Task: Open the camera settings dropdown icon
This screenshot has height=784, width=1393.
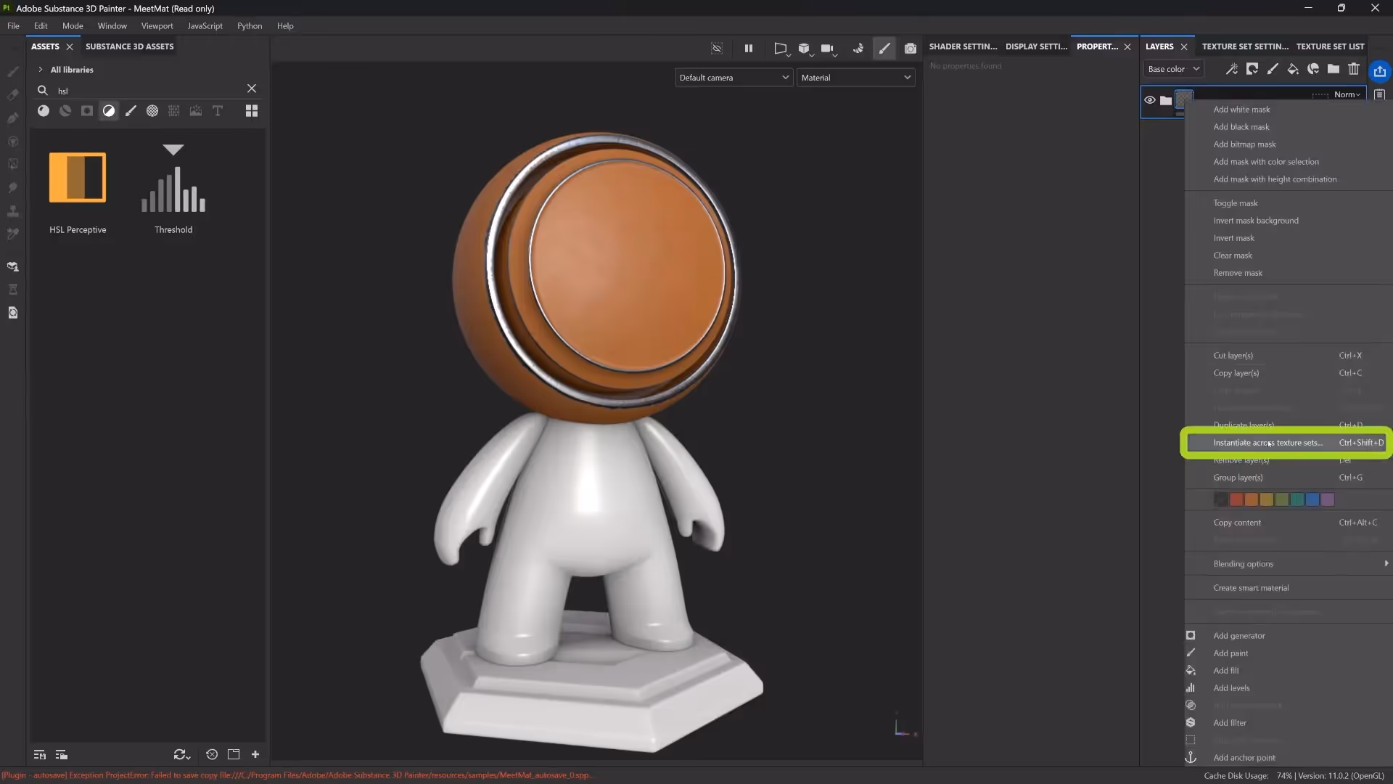Action: pos(829,49)
